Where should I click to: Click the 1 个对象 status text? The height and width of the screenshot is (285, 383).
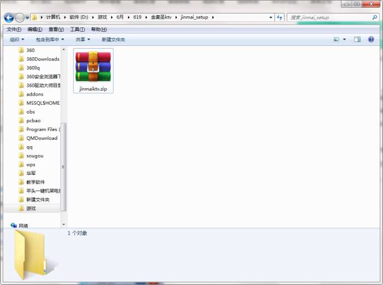click(77, 233)
